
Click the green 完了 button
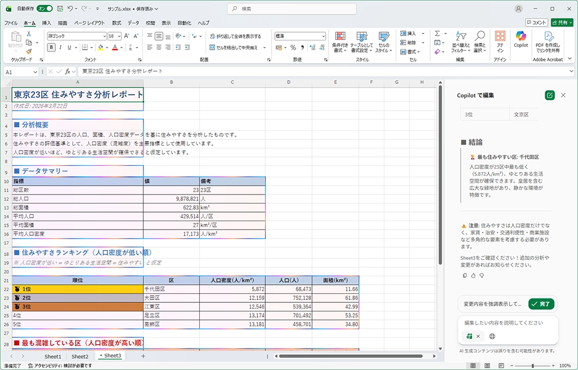(x=541, y=304)
